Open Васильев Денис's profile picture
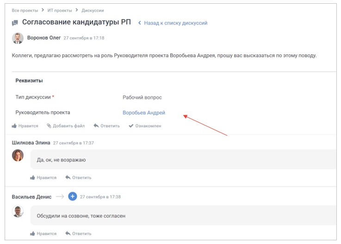The width and height of the screenshot is (341, 244). click(x=18, y=212)
